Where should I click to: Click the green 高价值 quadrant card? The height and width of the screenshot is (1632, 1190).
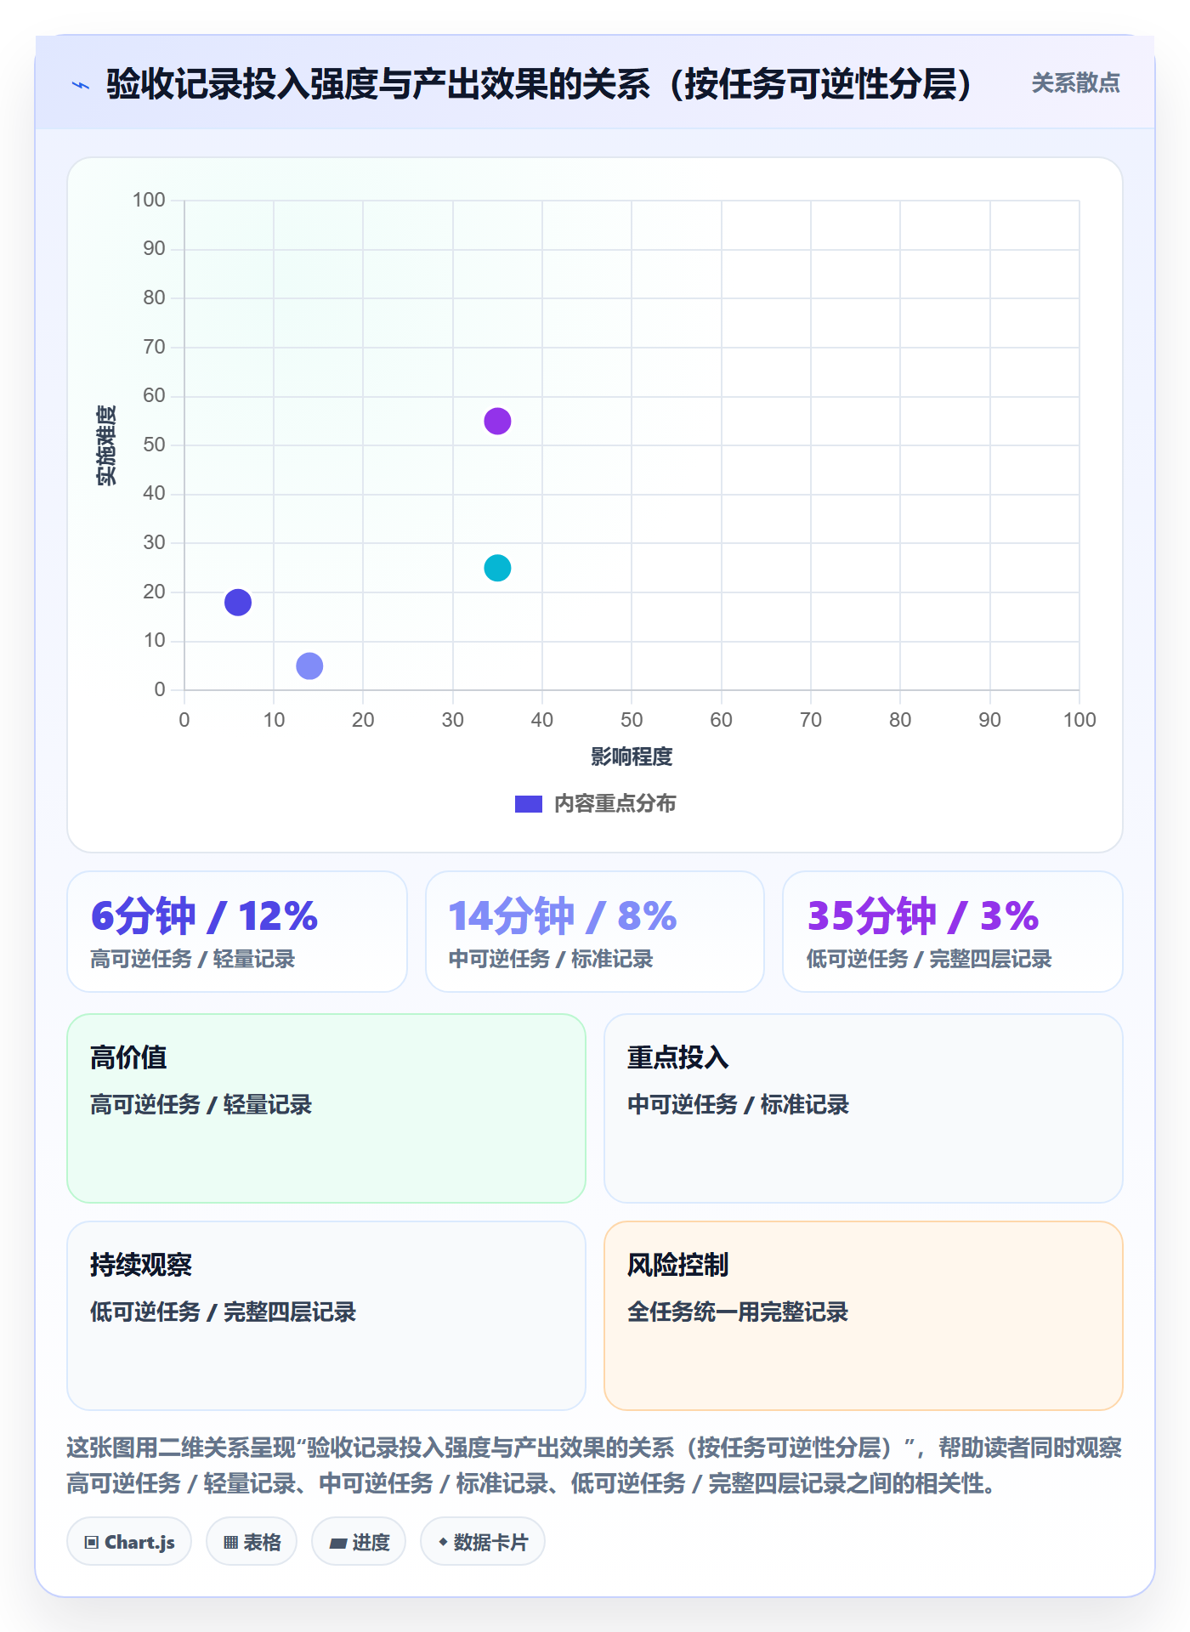click(326, 1108)
